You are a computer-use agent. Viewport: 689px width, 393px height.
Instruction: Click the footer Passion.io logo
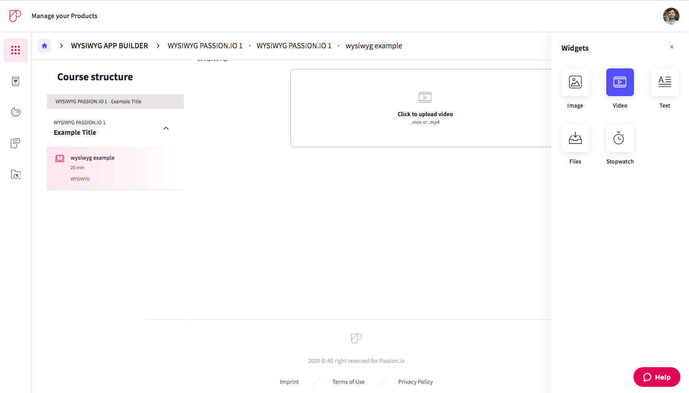click(x=356, y=338)
